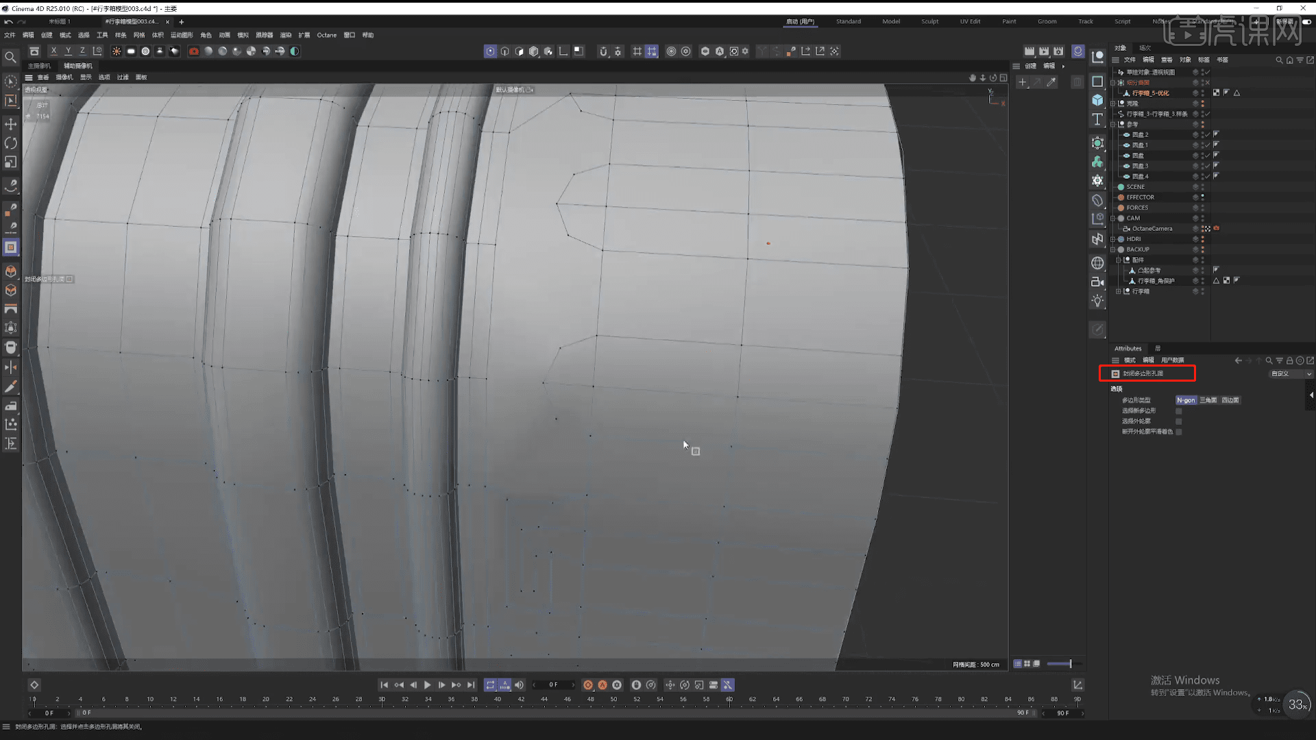Open the Object Manager search icon
The width and height of the screenshot is (1316, 740).
(x=1279, y=60)
